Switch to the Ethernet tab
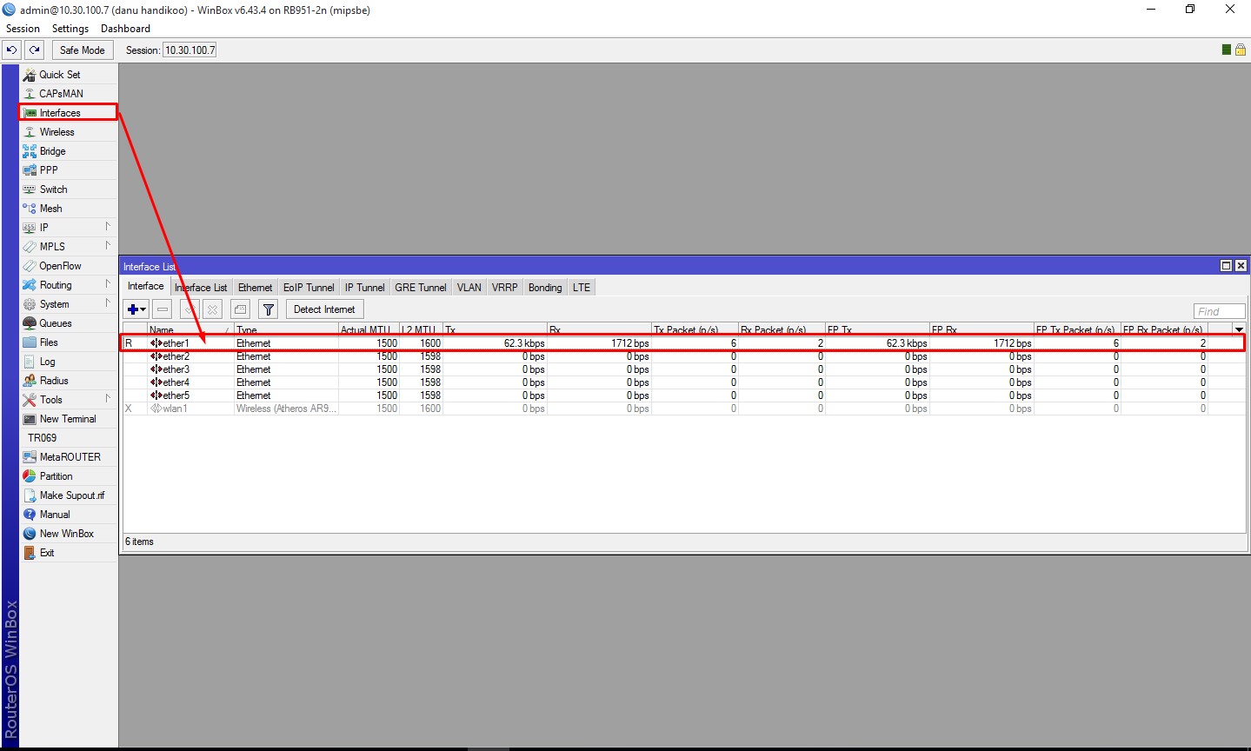1251x751 pixels. click(255, 288)
